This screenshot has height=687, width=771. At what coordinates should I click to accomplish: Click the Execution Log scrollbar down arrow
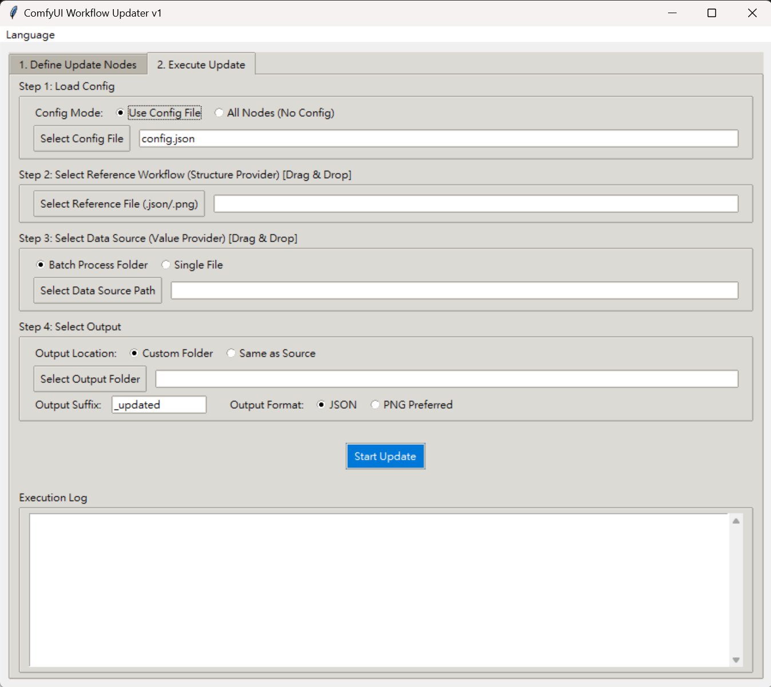click(736, 660)
